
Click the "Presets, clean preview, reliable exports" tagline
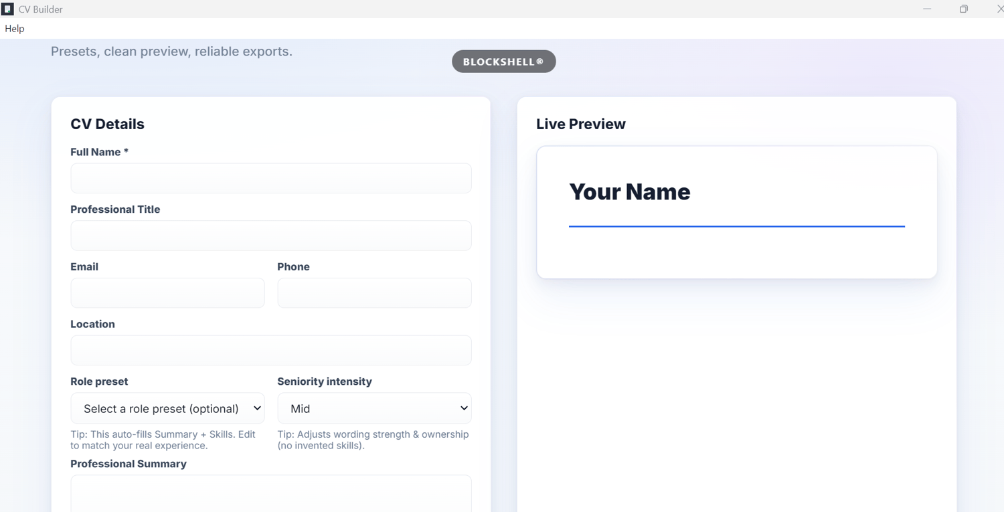tap(171, 52)
